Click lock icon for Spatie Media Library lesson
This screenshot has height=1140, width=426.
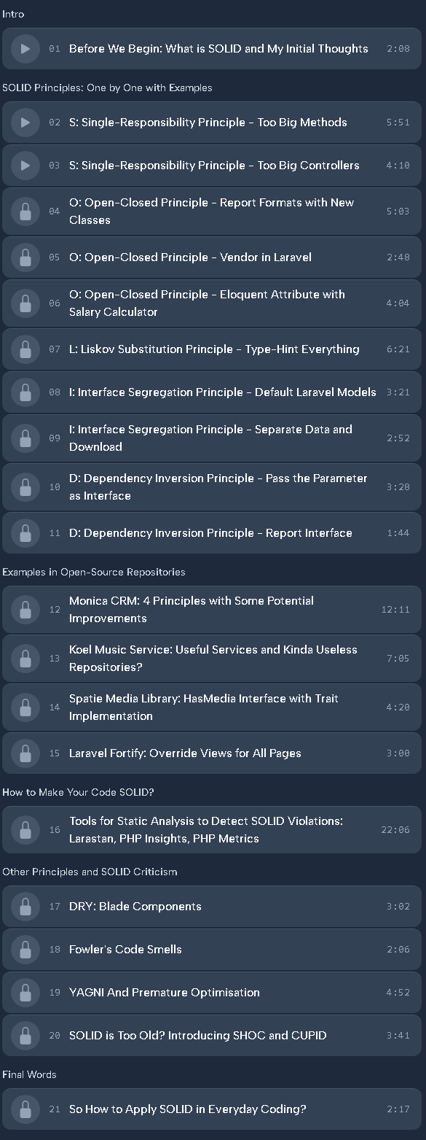point(25,707)
